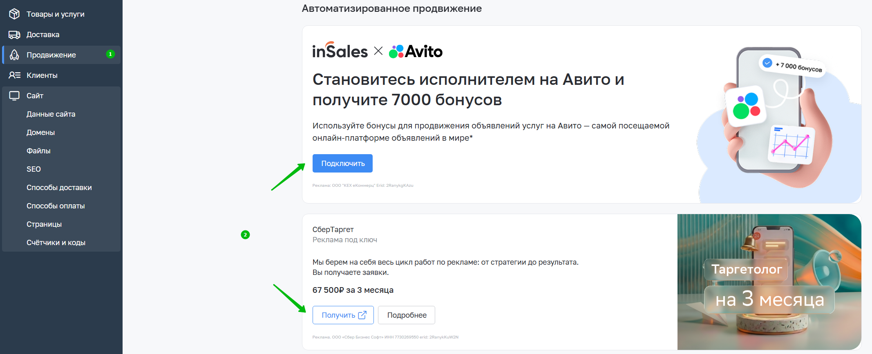Open Доставка section in sidebar
Image resolution: width=872 pixels, height=354 pixels.
61,35
